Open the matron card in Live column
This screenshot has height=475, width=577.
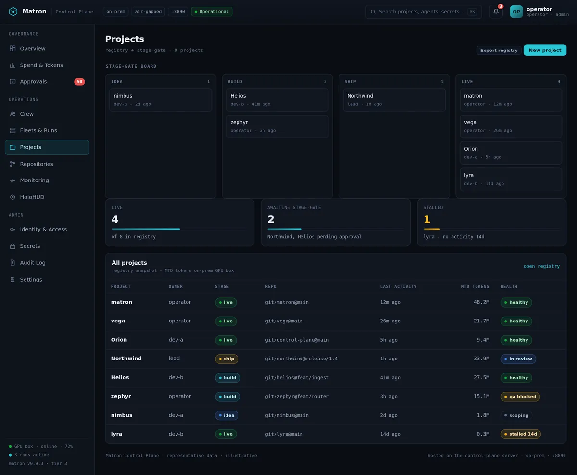tap(511, 100)
